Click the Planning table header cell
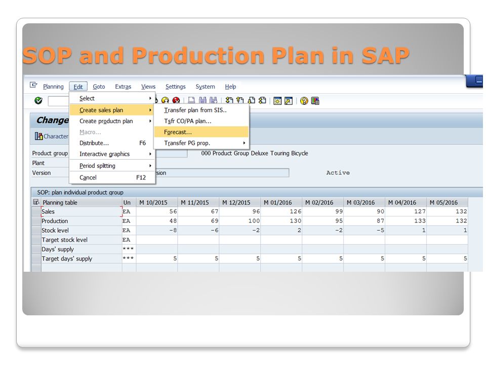The height and width of the screenshot is (365, 486). 81,202
